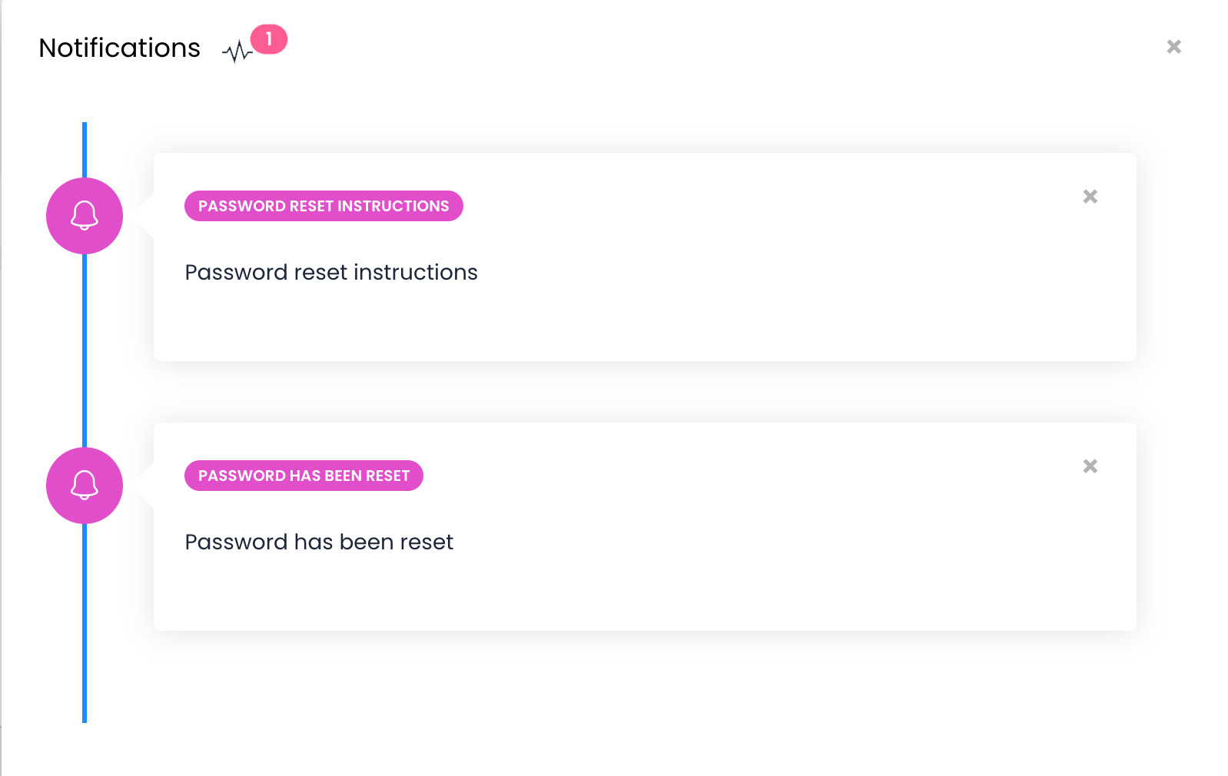Click the timeline line above the first bell
This screenshot has width=1228, height=776.
(x=85, y=150)
